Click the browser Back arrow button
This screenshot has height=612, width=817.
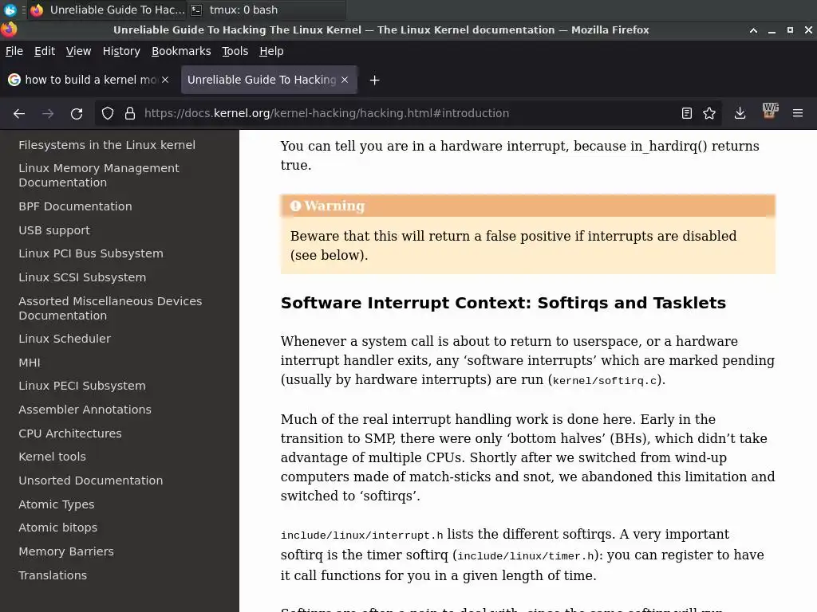coord(19,113)
